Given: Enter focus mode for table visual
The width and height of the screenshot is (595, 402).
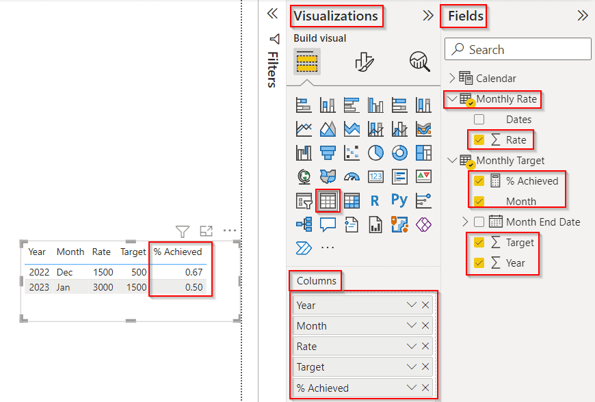Looking at the screenshot, I should pyautogui.click(x=206, y=231).
